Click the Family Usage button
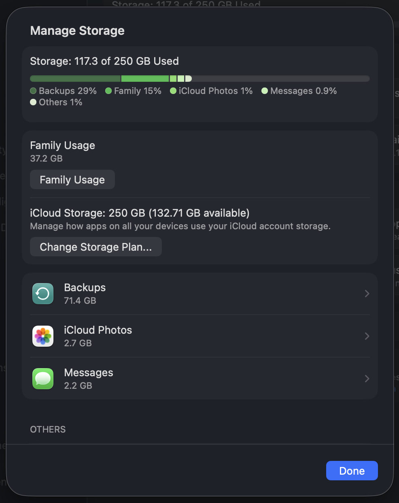The width and height of the screenshot is (399, 503). [72, 179]
